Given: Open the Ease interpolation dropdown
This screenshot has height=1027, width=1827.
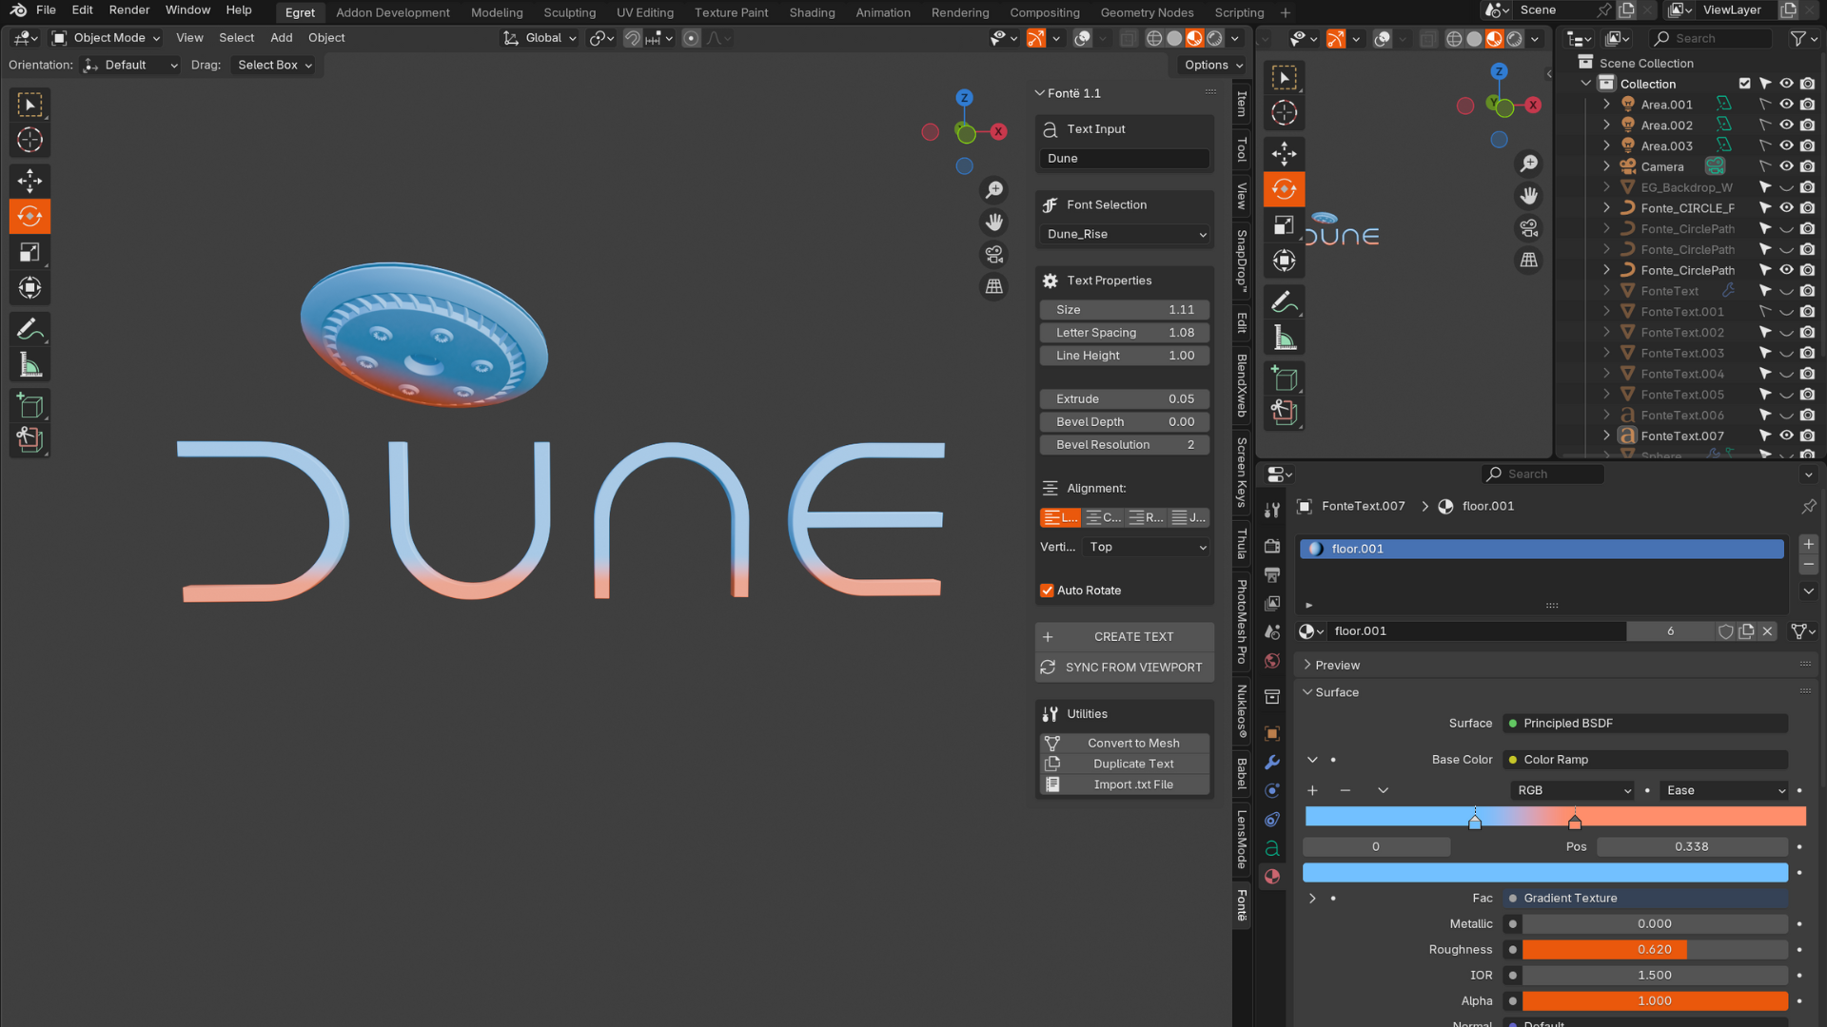Looking at the screenshot, I should (x=1724, y=791).
